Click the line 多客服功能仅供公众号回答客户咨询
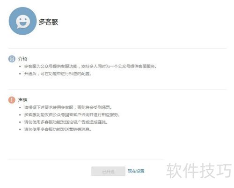234x188 pixels. point(72,115)
